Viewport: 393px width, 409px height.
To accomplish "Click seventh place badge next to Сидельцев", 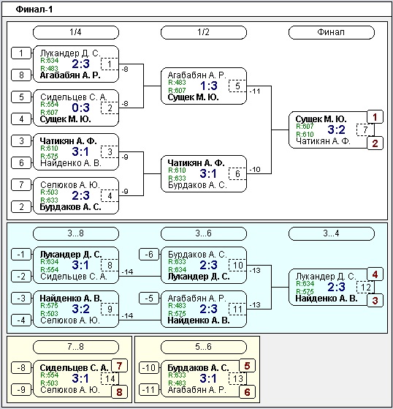I will pos(119,366).
